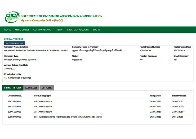Screen dimensions: 196x139
Task: Click Private Company Limited by Shares text
Action: 20,60
